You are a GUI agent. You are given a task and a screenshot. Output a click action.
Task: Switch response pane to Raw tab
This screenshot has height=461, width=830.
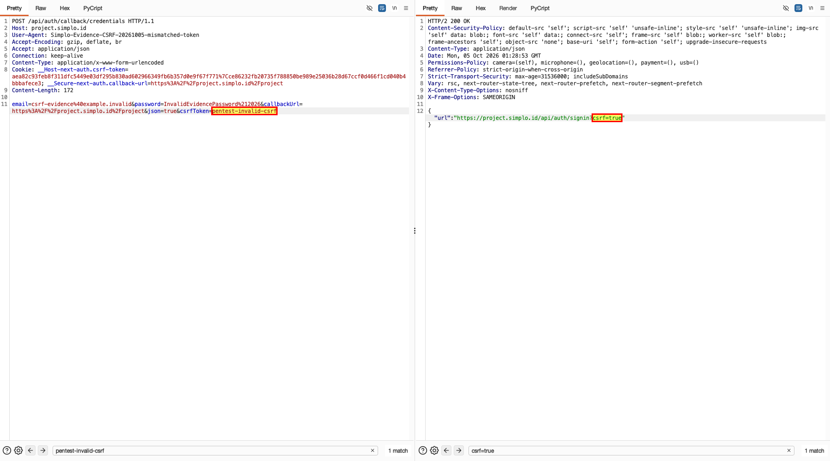[x=456, y=8]
